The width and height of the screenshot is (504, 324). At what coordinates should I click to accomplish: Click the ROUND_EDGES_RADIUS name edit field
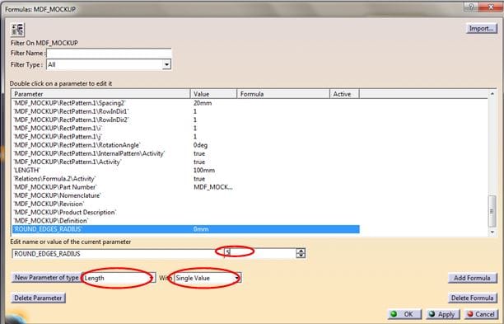pyautogui.click(x=118, y=254)
